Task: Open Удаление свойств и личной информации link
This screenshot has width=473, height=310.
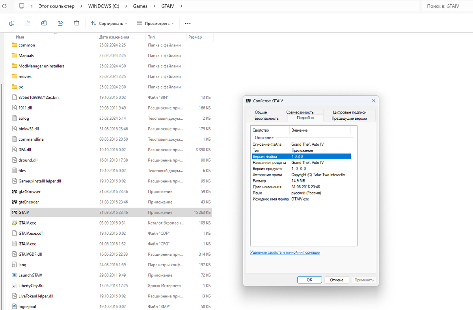Action: (285, 252)
